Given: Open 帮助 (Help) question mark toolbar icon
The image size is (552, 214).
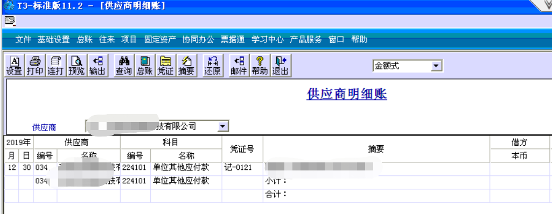Looking at the screenshot, I should 260,66.
